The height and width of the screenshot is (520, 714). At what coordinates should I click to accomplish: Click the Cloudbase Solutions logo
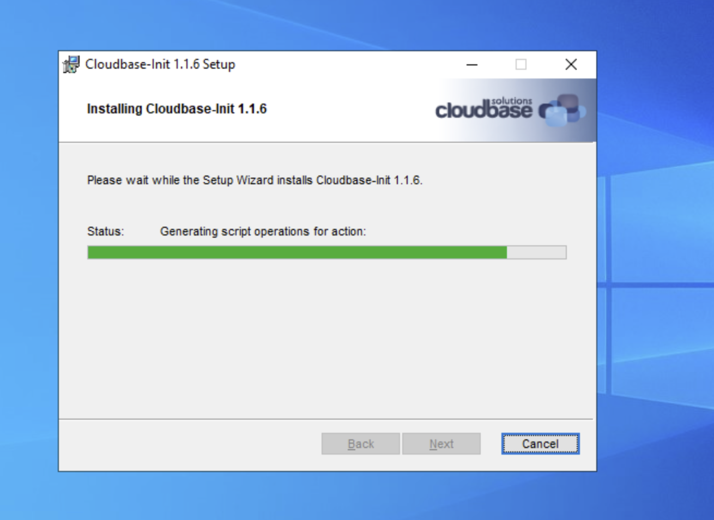click(x=510, y=110)
